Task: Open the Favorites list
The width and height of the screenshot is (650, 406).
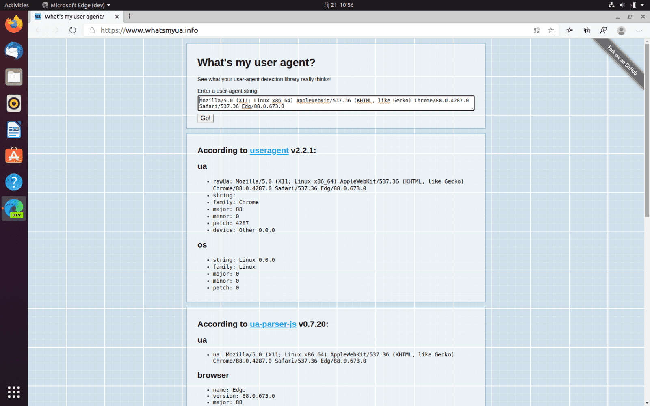Action: click(570, 30)
